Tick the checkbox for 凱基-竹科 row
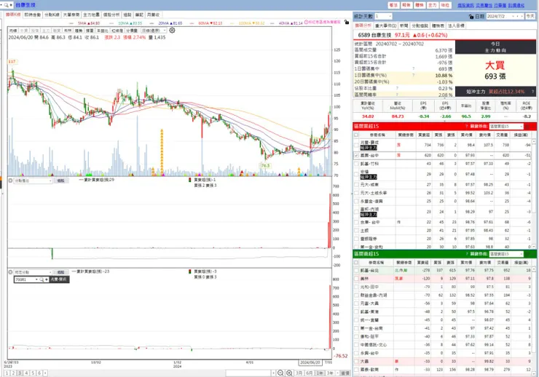 (x=356, y=164)
